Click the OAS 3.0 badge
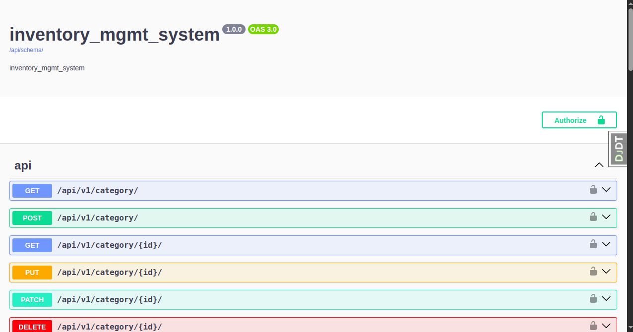The image size is (633, 332). pyautogui.click(x=263, y=29)
